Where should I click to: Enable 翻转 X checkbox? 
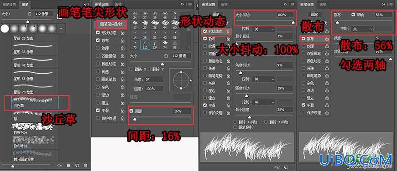131,69
